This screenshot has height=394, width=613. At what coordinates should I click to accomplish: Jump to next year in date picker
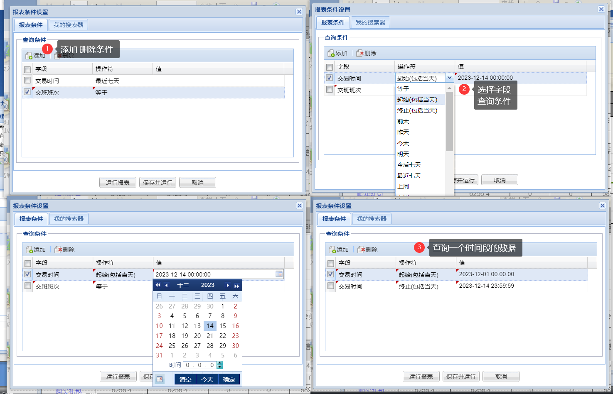click(236, 286)
